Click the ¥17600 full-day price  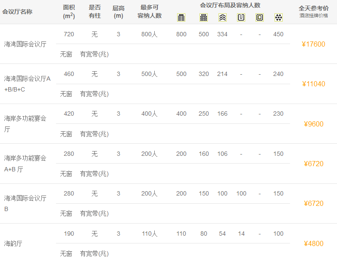coord(313,44)
